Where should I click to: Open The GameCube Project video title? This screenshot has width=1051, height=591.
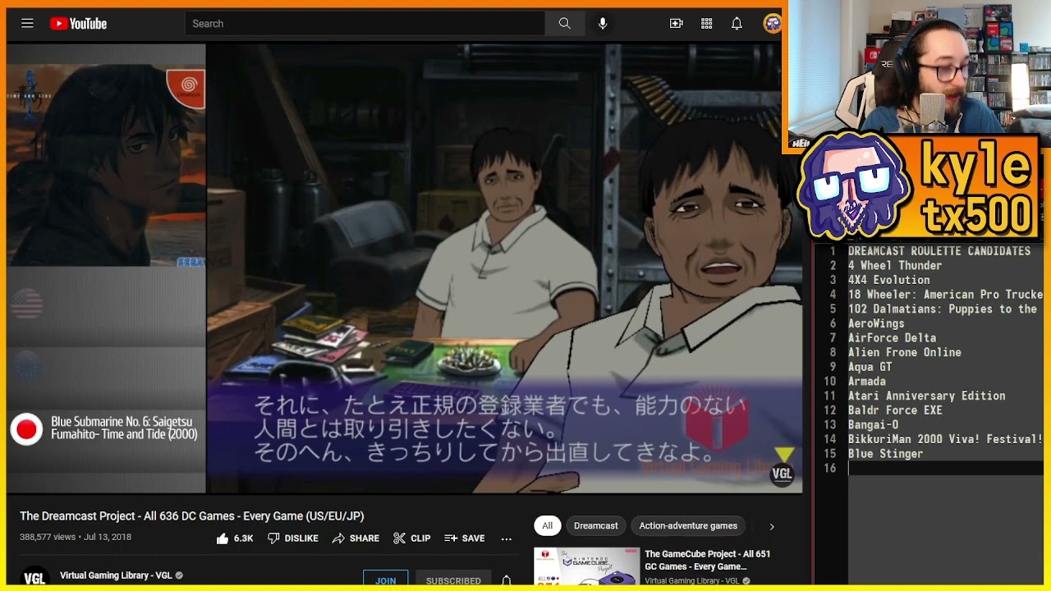(x=708, y=560)
